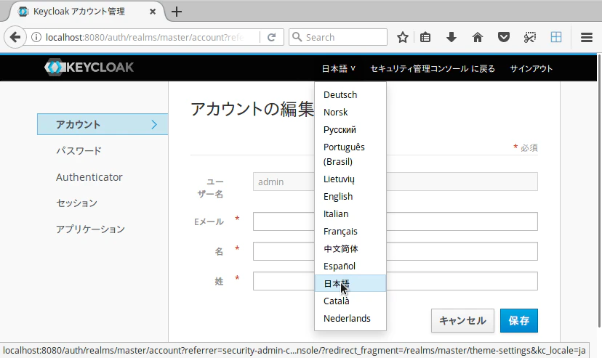Click the localhost address bar URL

145,37
